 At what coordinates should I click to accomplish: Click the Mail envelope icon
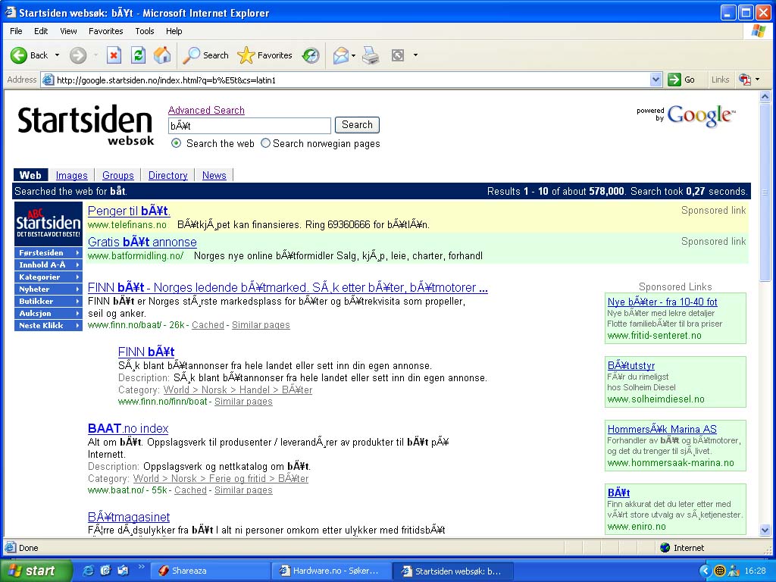coord(341,55)
